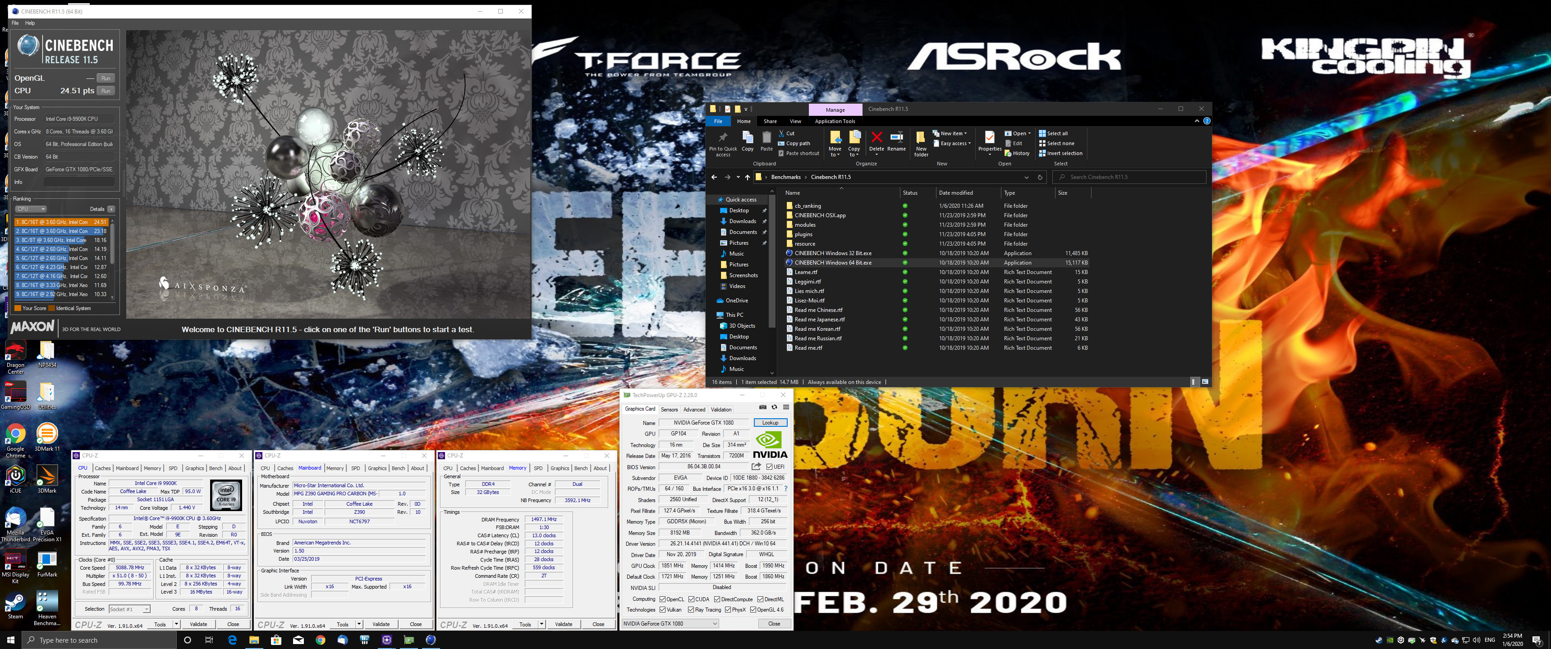Open View tab in Explorer ribbon
Viewport: 1551px width, 649px height.
(x=795, y=121)
